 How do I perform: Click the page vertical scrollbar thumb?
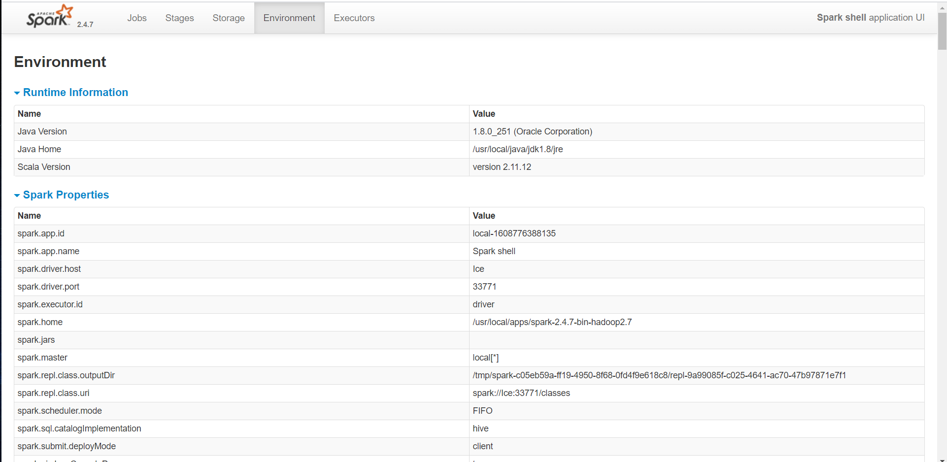coord(942,31)
